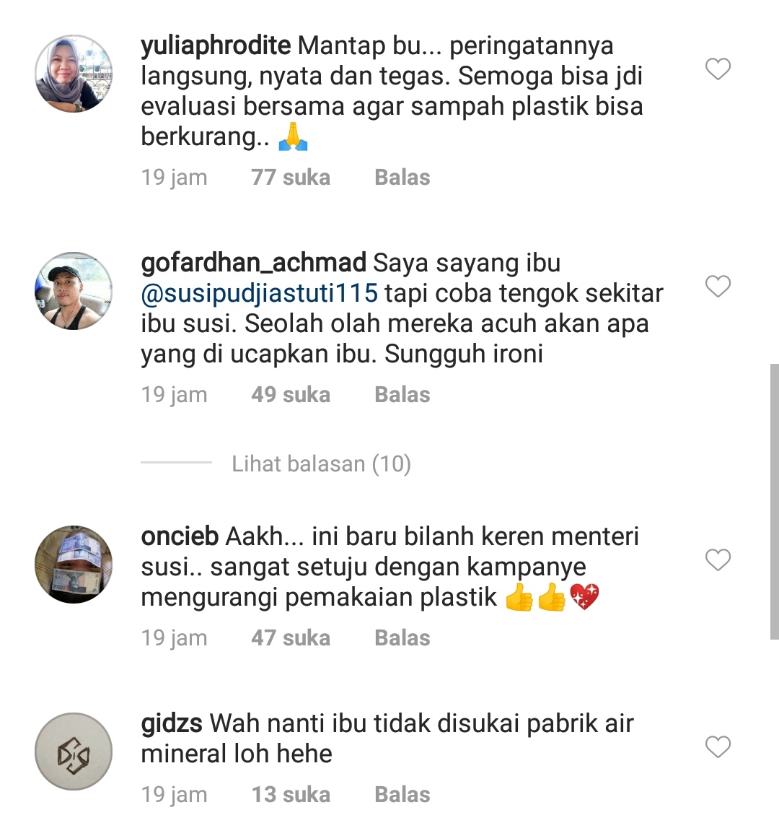
Task: Tap Balas under gofardhan_achmad's comment
Action: (402, 395)
